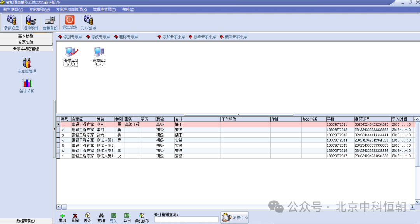The width and height of the screenshot is (420, 224).
Task: Click ID number 532343243423234343 cell
Action: (x=373, y=124)
